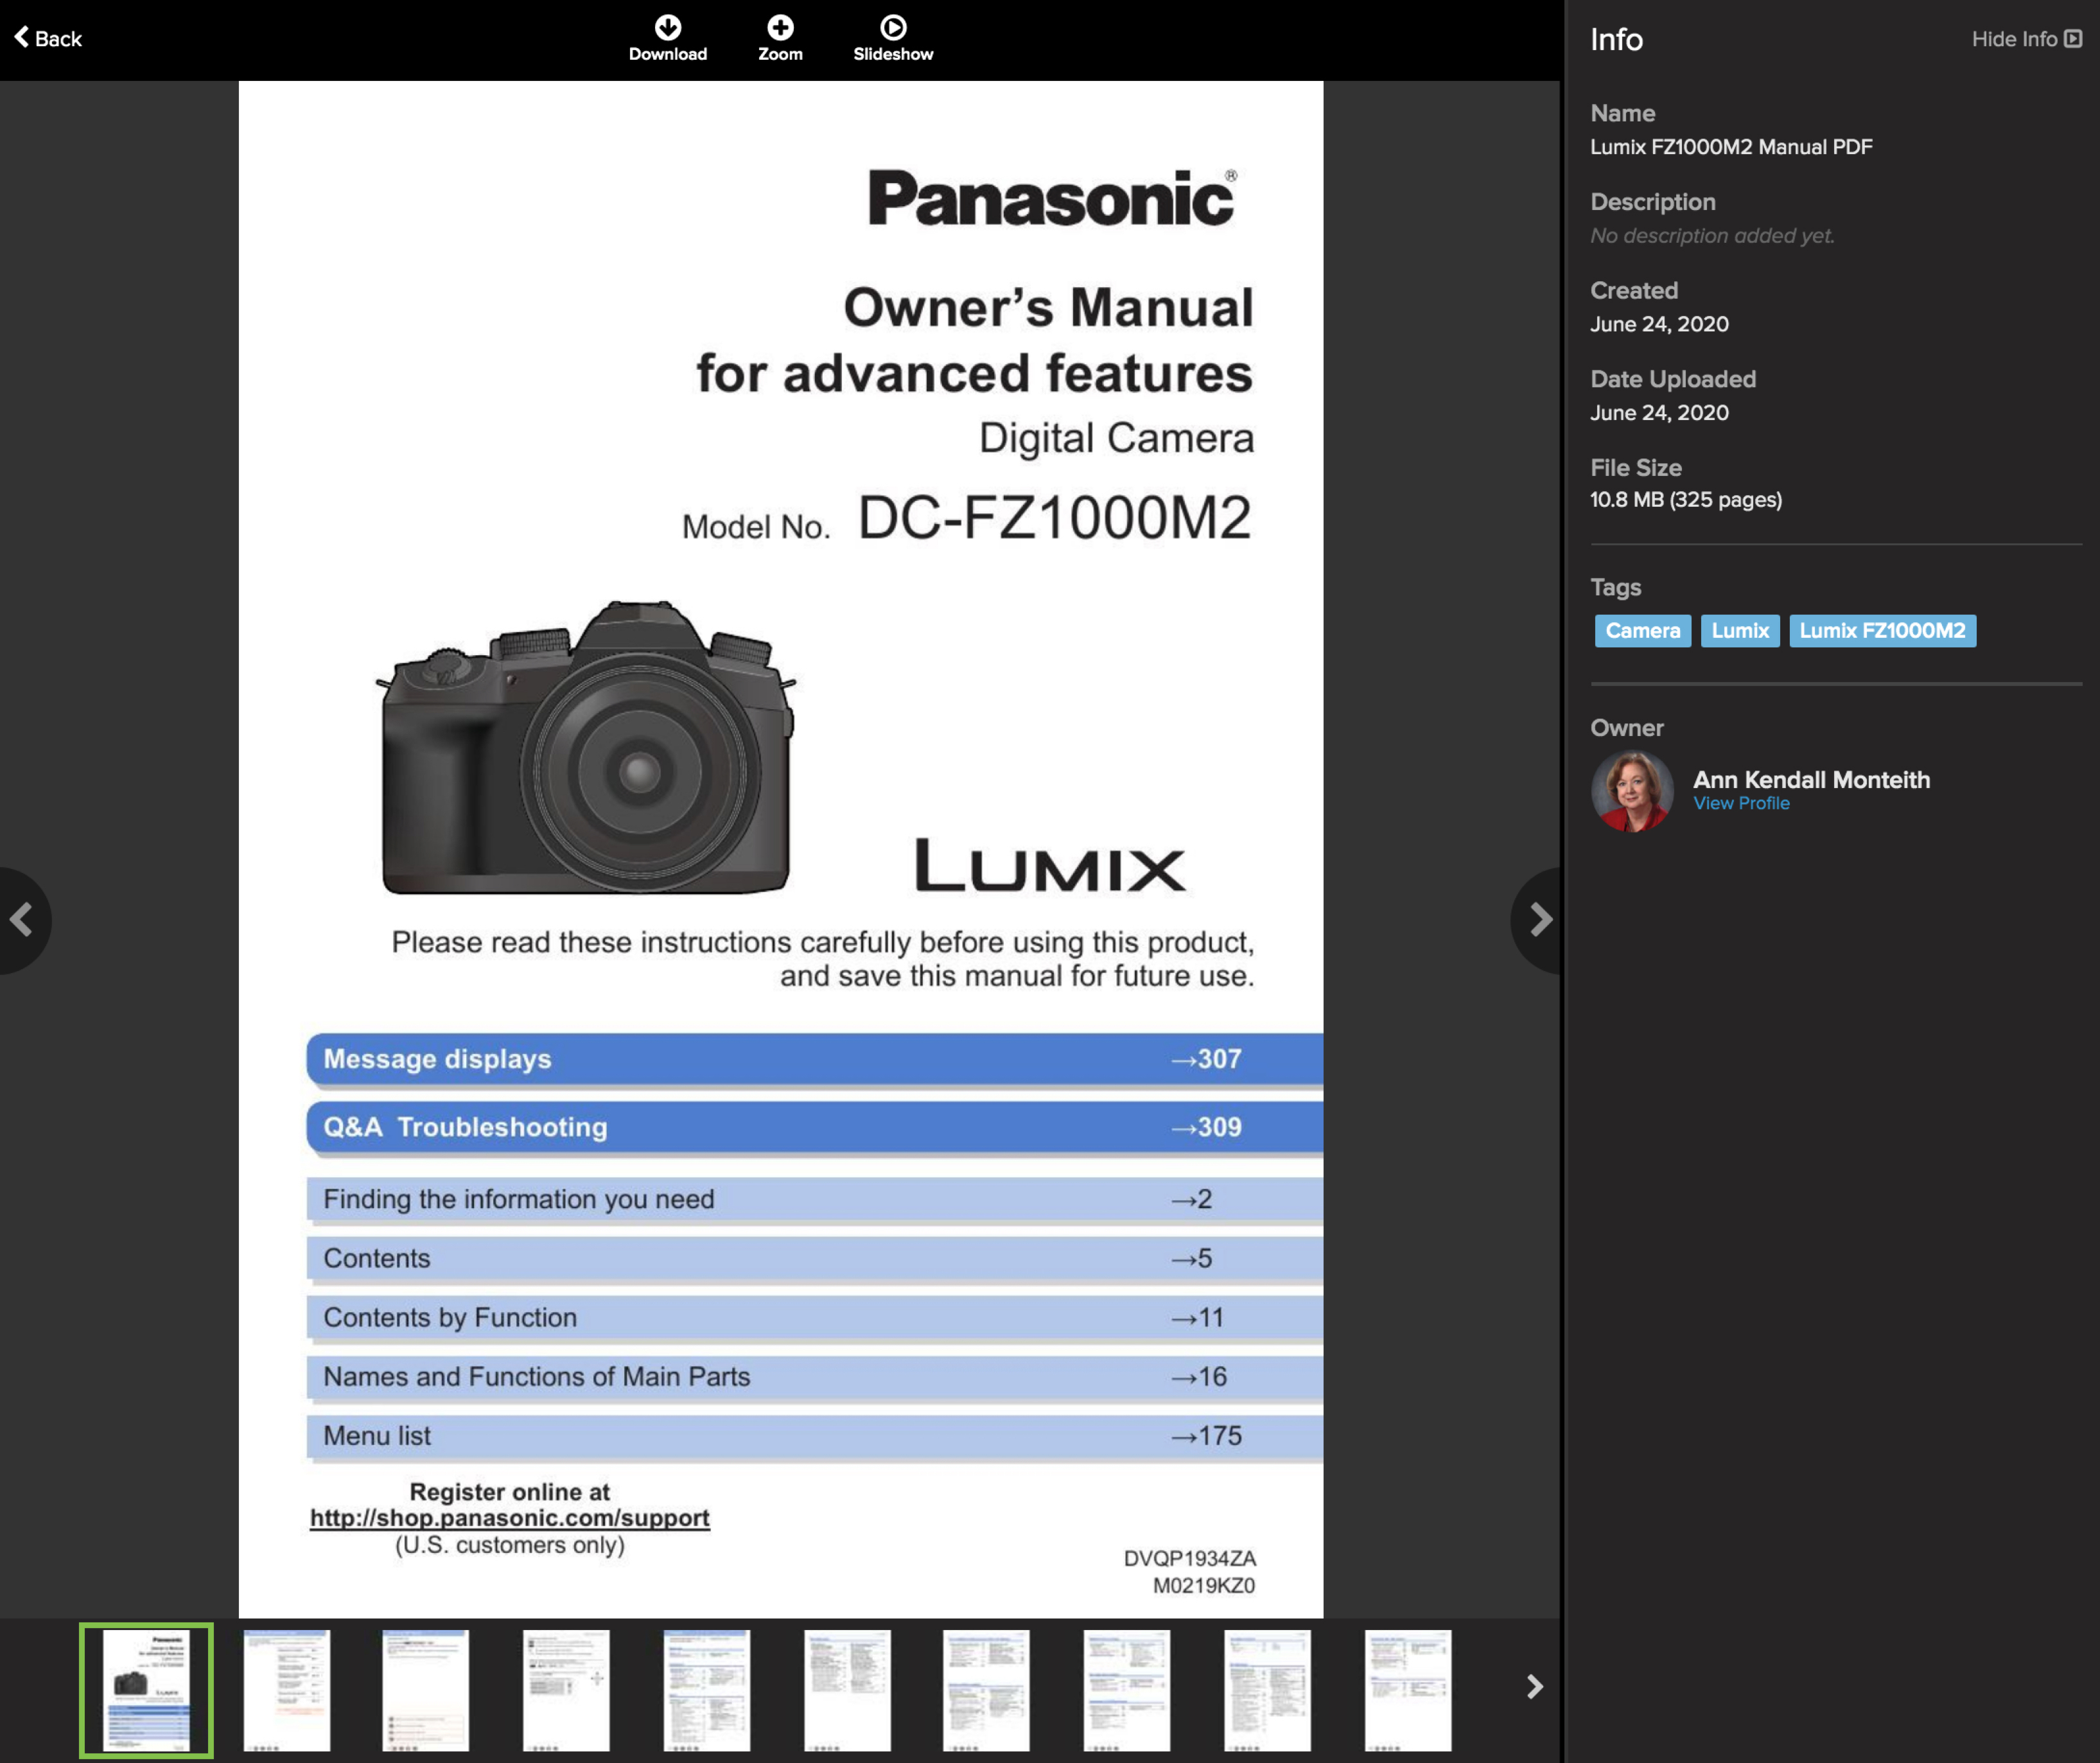Select the Camera tag
The image size is (2100, 1763).
coord(1642,631)
